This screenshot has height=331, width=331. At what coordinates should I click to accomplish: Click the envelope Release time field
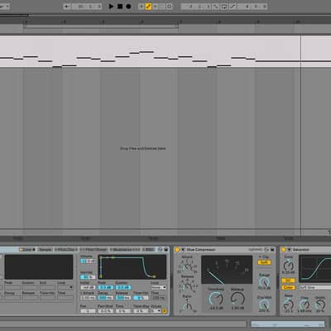[123, 298]
